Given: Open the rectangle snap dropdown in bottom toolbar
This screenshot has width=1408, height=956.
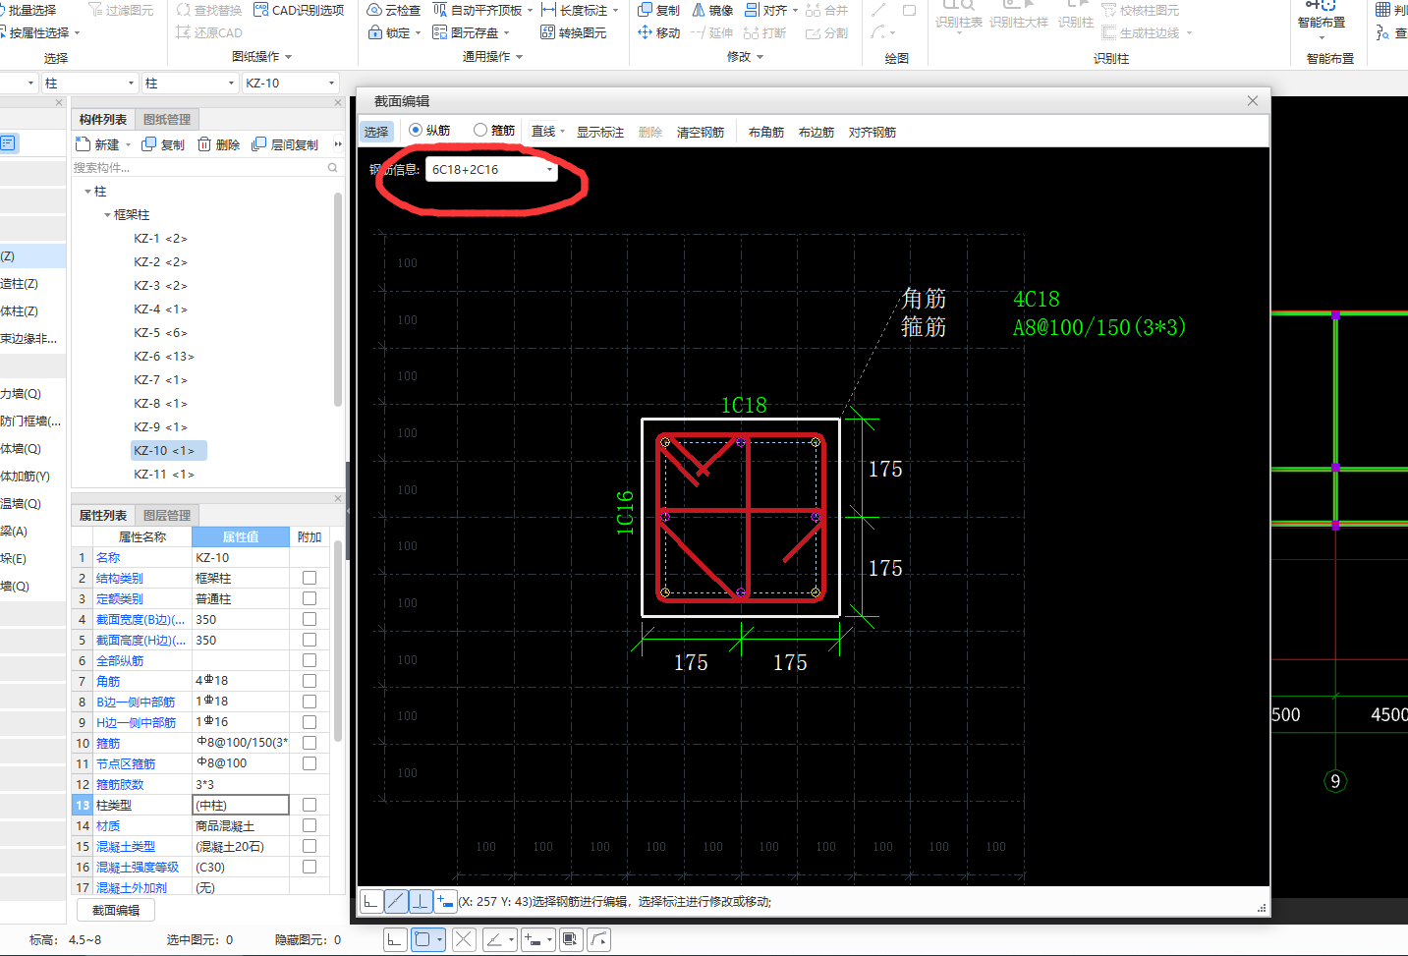Looking at the screenshot, I should (439, 939).
